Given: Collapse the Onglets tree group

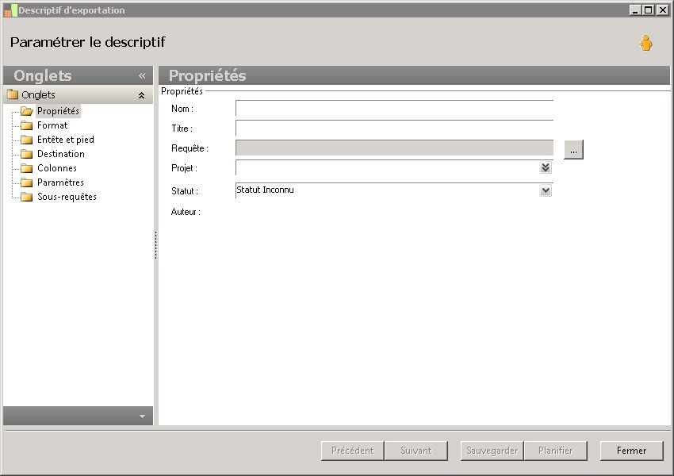Looking at the screenshot, I should (141, 95).
